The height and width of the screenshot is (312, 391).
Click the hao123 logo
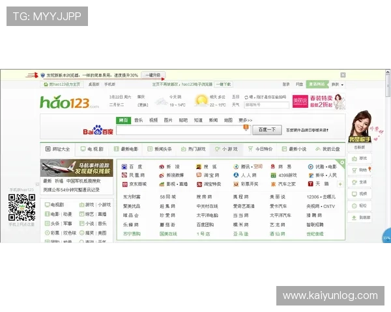click(69, 102)
